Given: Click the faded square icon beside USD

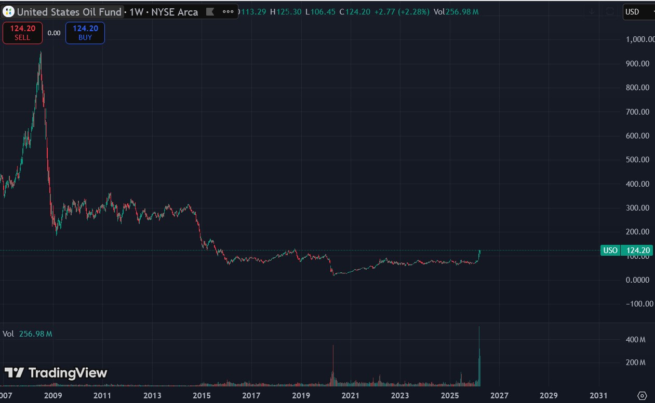Looking at the screenshot, I should (x=610, y=12).
